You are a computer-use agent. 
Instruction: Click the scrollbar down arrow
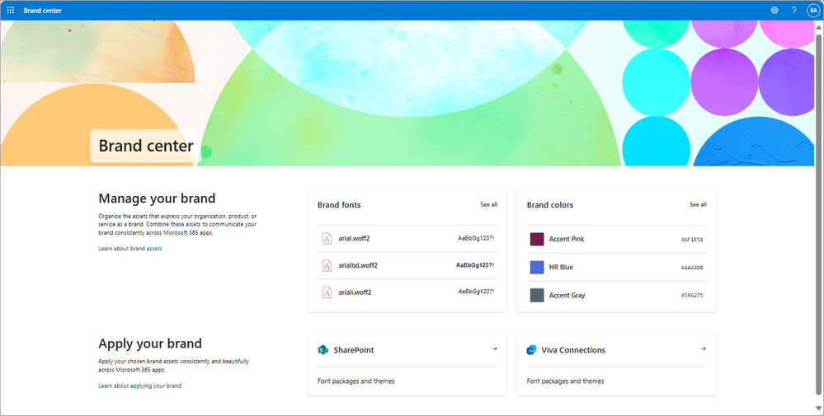[x=819, y=409]
